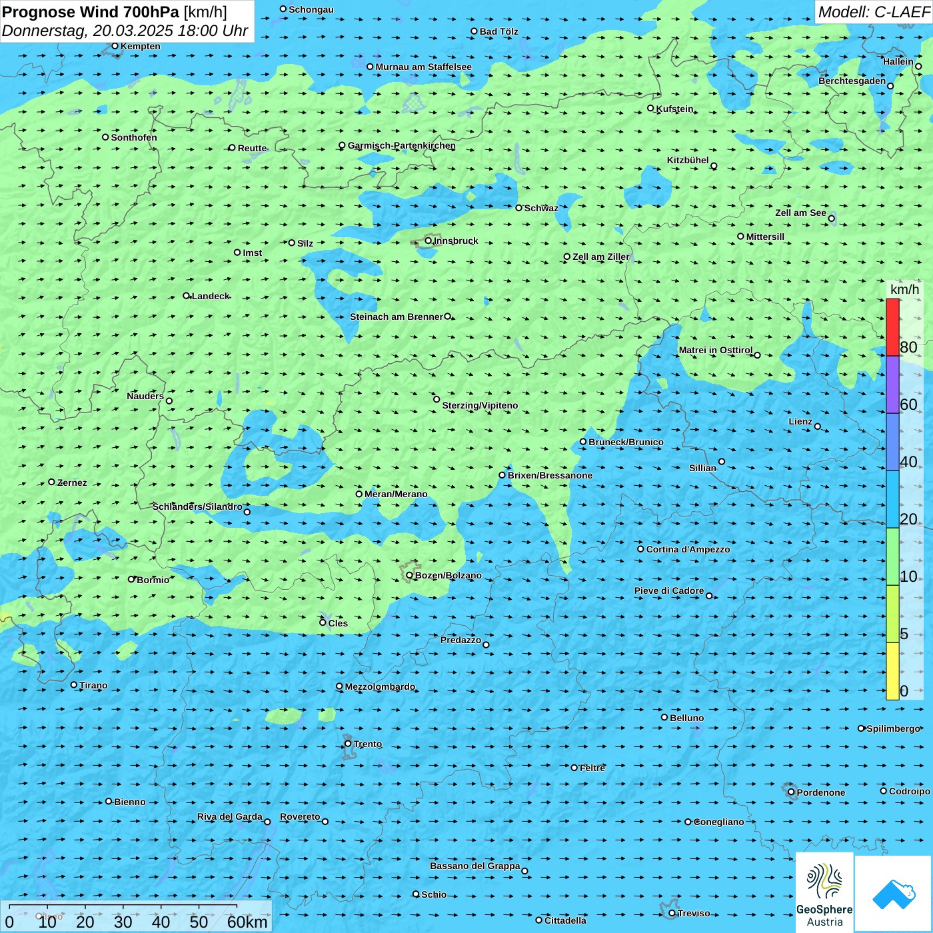The width and height of the screenshot is (933, 933).
Task: Click the 'Reutte' label
Action: 252,148
